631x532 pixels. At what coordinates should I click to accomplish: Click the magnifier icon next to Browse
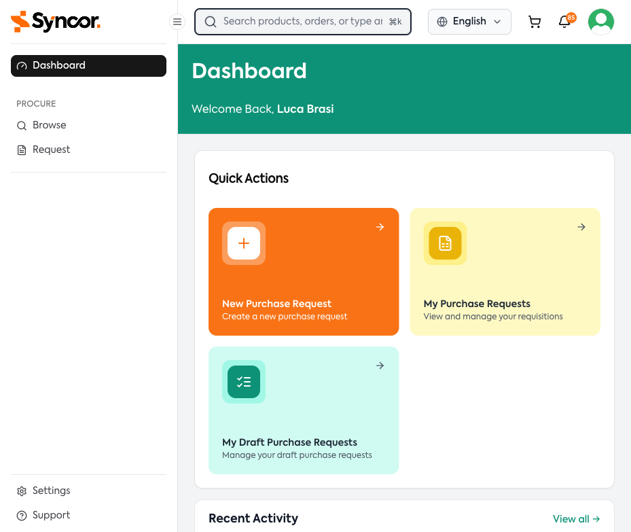(x=21, y=125)
